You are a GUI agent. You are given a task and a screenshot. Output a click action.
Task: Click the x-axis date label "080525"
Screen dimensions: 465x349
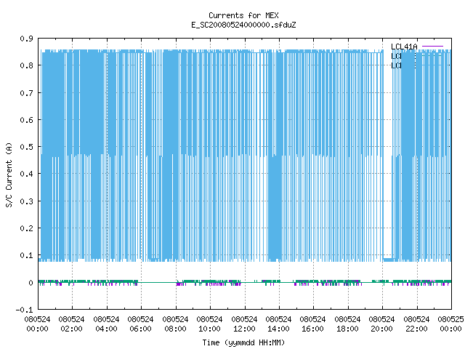[x=450, y=319]
